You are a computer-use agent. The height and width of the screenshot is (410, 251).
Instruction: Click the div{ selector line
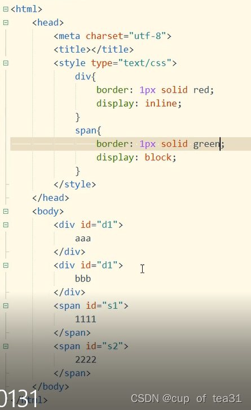(x=86, y=76)
